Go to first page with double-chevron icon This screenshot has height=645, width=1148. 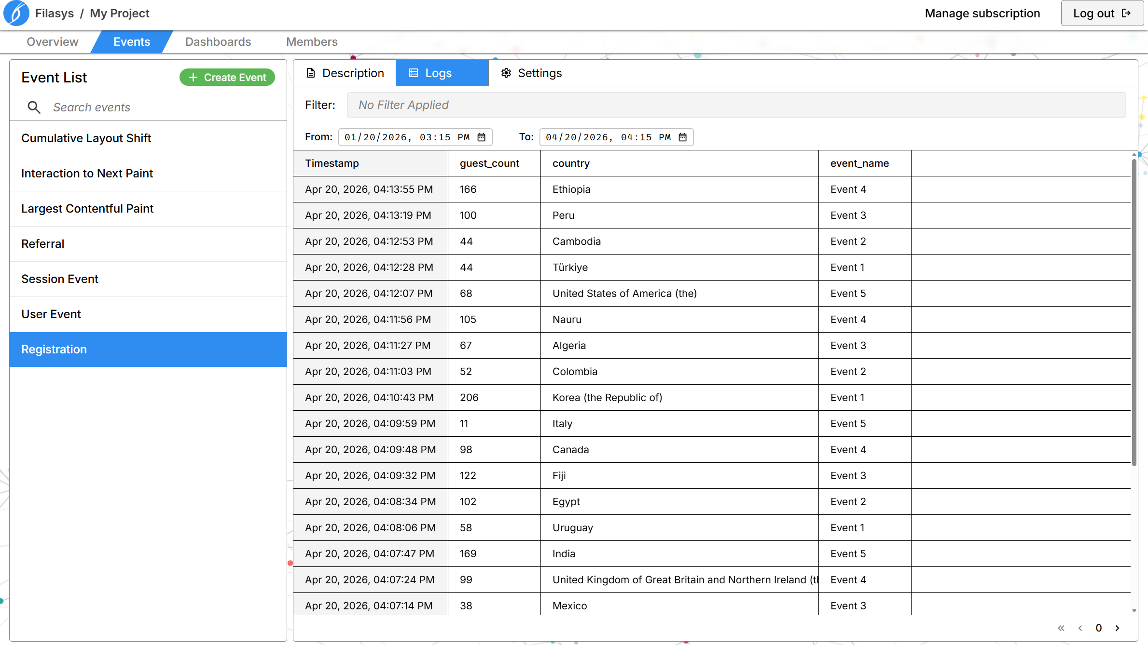(x=1061, y=628)
